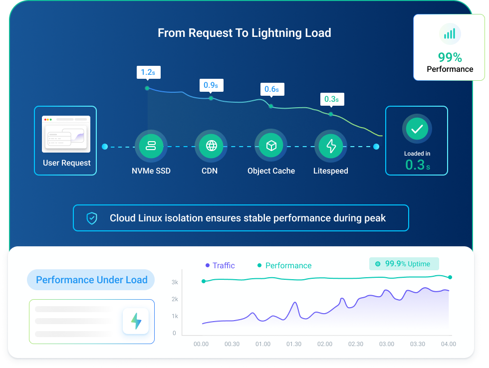Click the Object Cache label

[271, 171]
